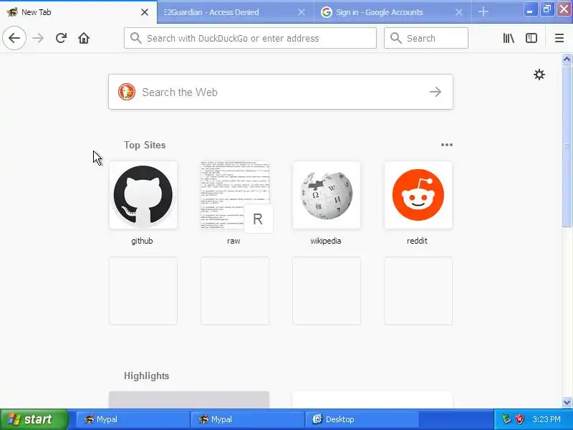
Task: Click the github label text
Action: tap(142, 241)
